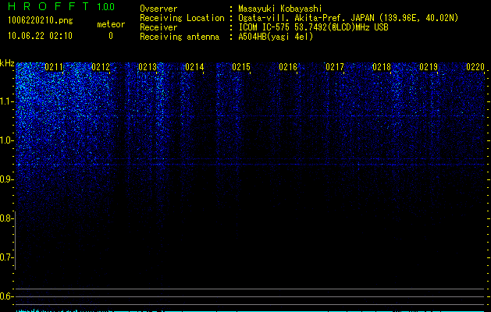Click the HROFFT title text
491x312 pixels.
(x=48, y=6)
